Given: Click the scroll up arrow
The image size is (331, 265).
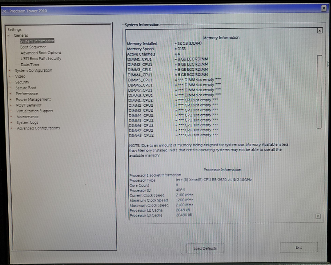Looking at the screenshot, I should point(320,31).
